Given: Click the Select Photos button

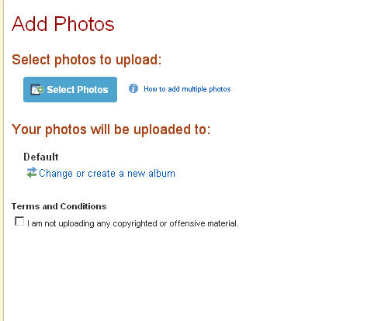Looking at the screenshot, I should 70,89.
